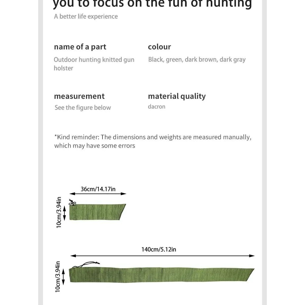Select the short green gun sleeve image
Screen dimensions: 305x305
point(97,212)
